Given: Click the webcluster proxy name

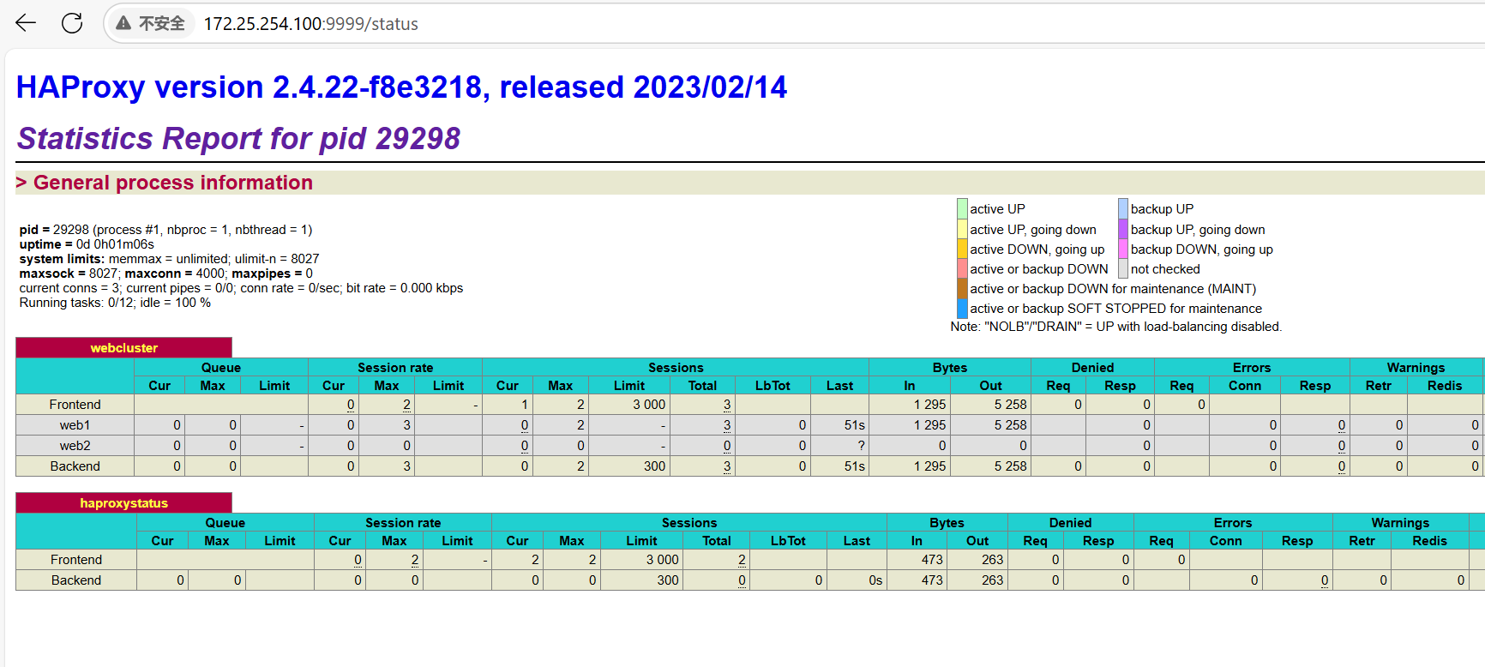Looking at the screenshot, I should coord(123,347).
